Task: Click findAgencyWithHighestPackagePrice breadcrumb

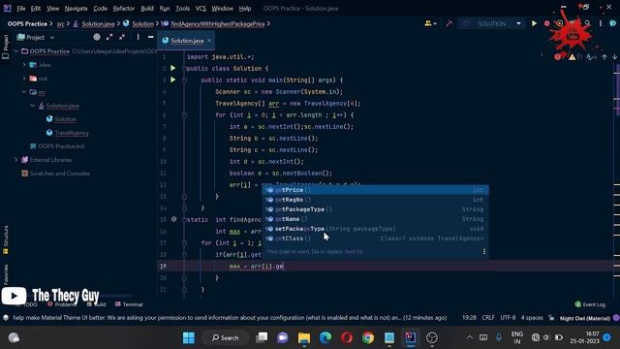Action: pyautogui.click(x=217, y=23)
